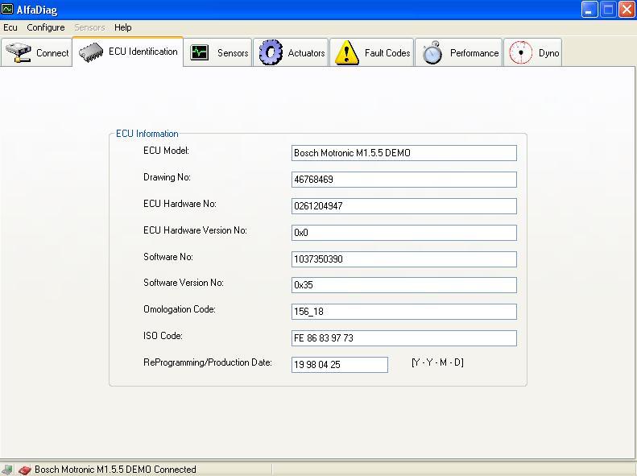The width and height of the screenshot is (637, 476).
Task: Switch to the Connect tab label
Action: click(52, 53)
